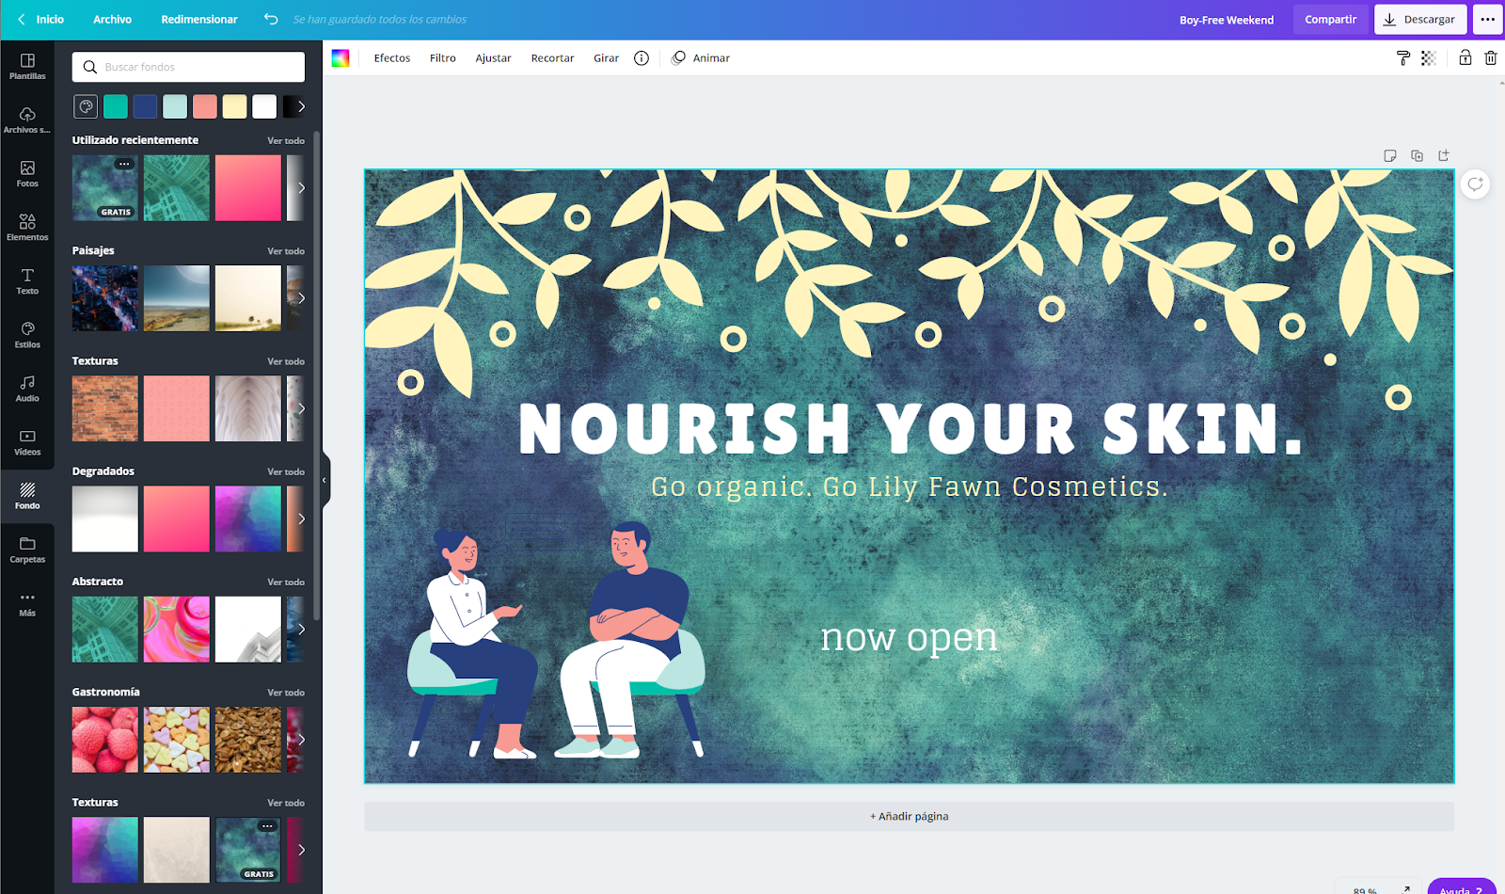Select the dark navy color swatch
The image size is (1505, 894).
point(145,106)
